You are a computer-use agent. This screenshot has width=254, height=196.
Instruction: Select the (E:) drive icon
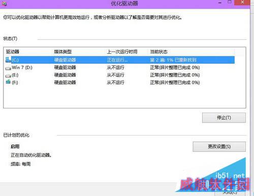click(8, 76)
